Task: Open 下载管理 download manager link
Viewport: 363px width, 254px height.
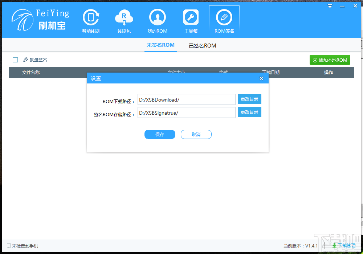Action: click(344, 246)
